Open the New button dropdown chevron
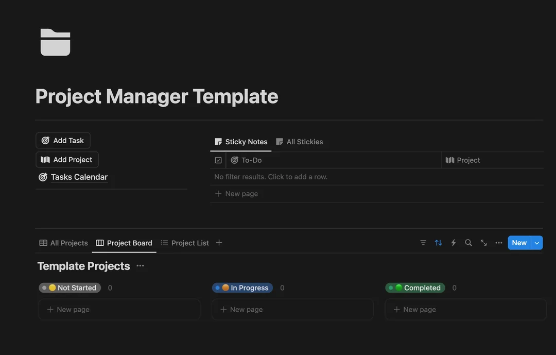The height and width of the screenshot is (355, 556). point(536,243)
